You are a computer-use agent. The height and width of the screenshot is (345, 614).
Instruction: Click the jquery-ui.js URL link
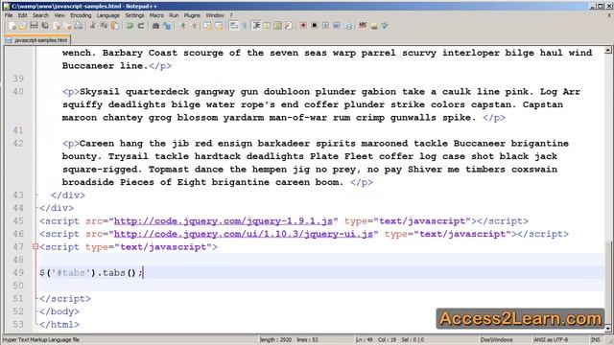pos(243,234)
